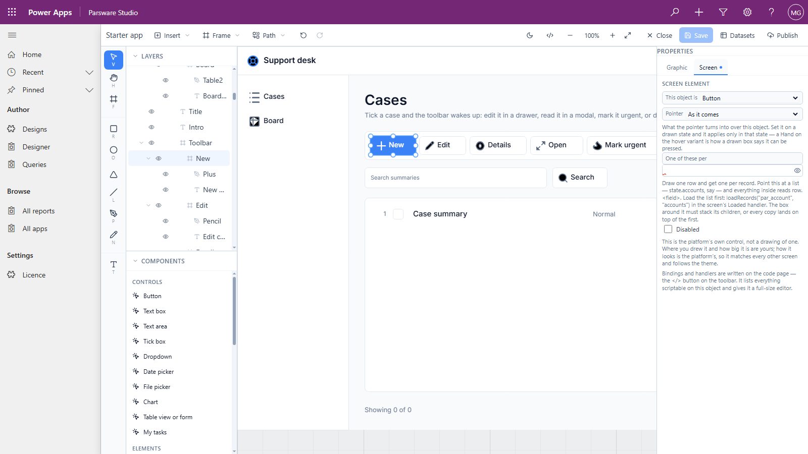Open the settings gear in the header
The height and width of the screenshot is (454, 808).
(747, 12)
